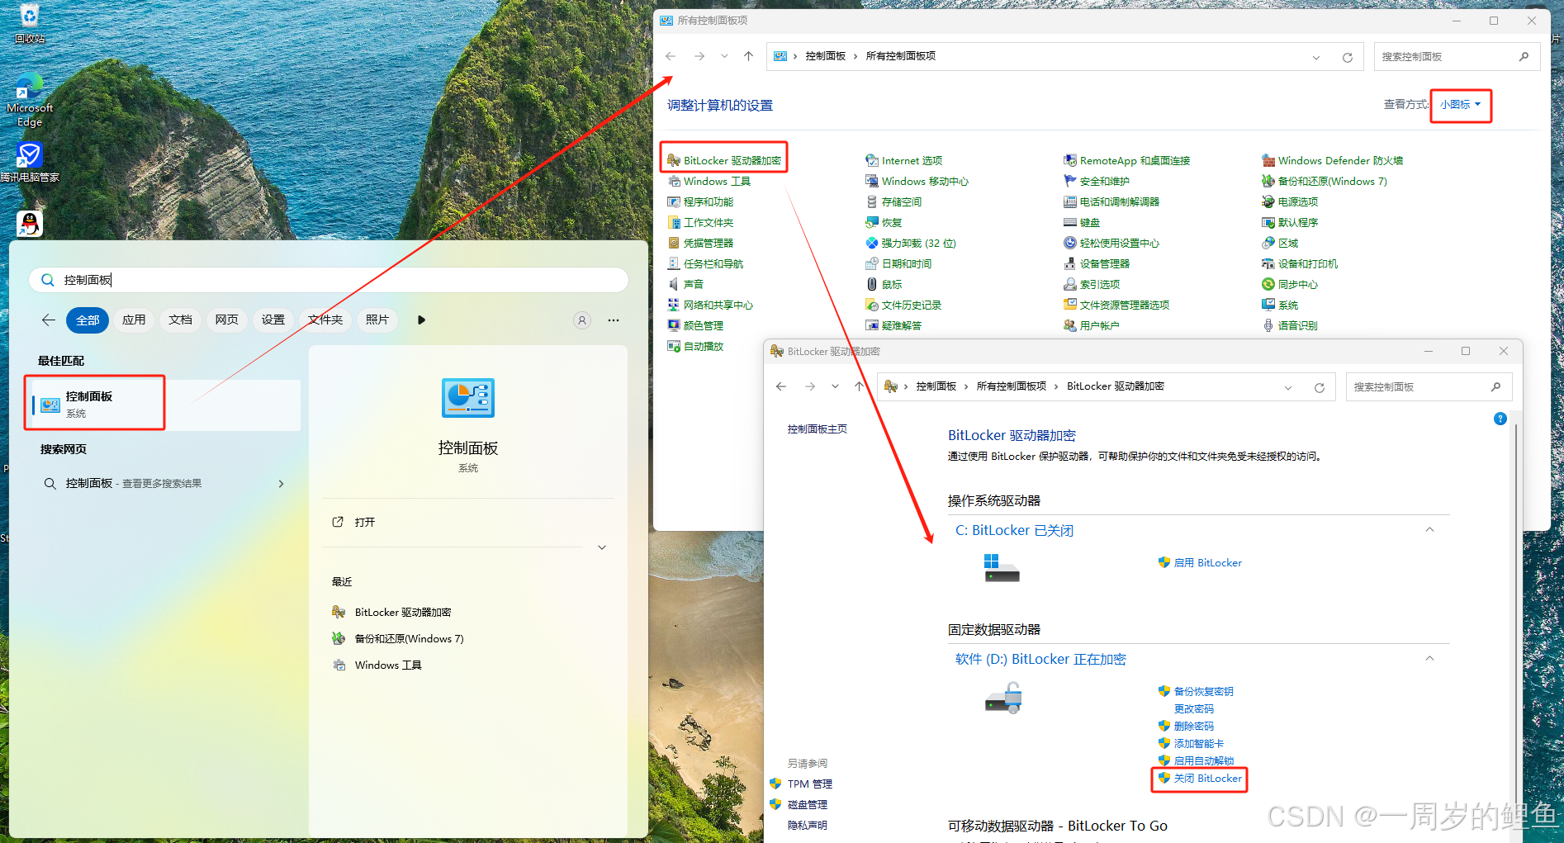Open 设备管理器 item

coord(1097,264)
